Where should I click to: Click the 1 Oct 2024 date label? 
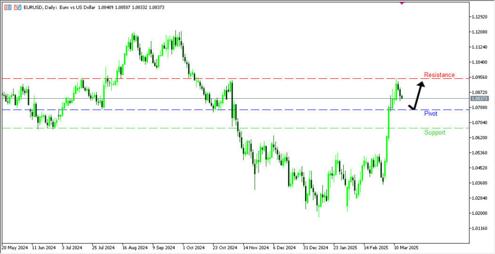[x=193, y=247]
